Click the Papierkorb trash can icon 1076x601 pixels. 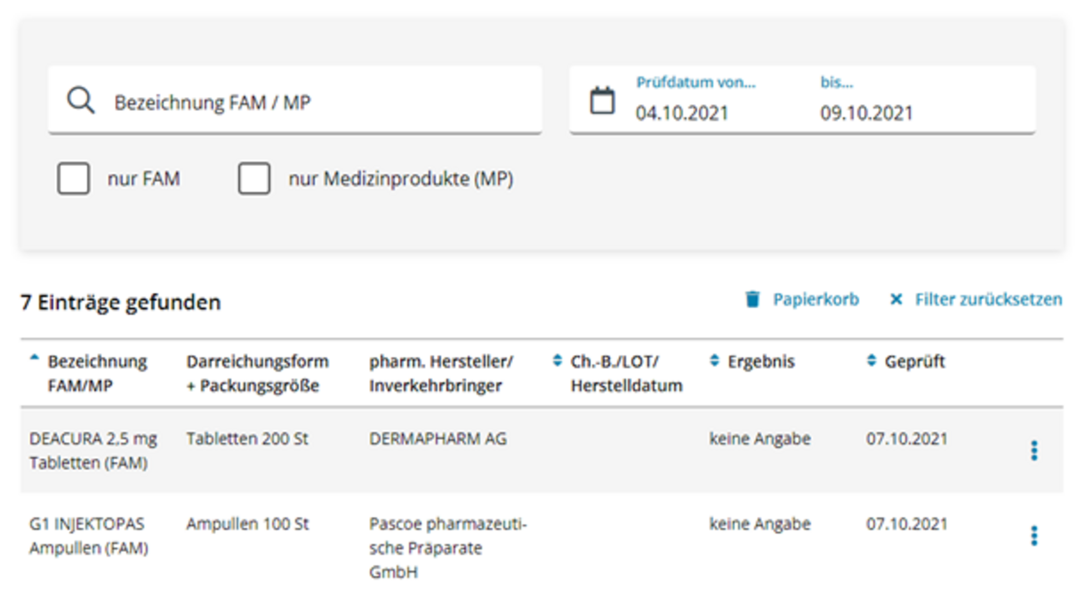point(753,299)
